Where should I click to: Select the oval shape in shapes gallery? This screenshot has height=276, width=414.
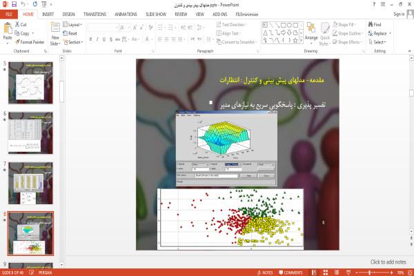tap(289, 25)
